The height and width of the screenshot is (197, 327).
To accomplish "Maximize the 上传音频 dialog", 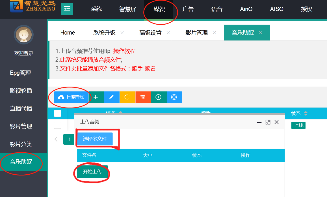I will point(268,122).
